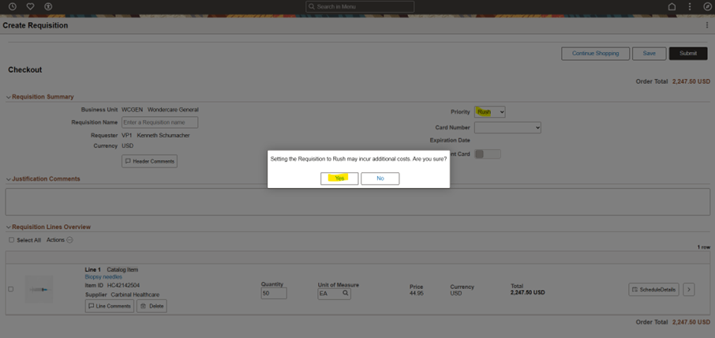Open Header Comments
This screenshot has width=715, height=338.
click(150, 161)
